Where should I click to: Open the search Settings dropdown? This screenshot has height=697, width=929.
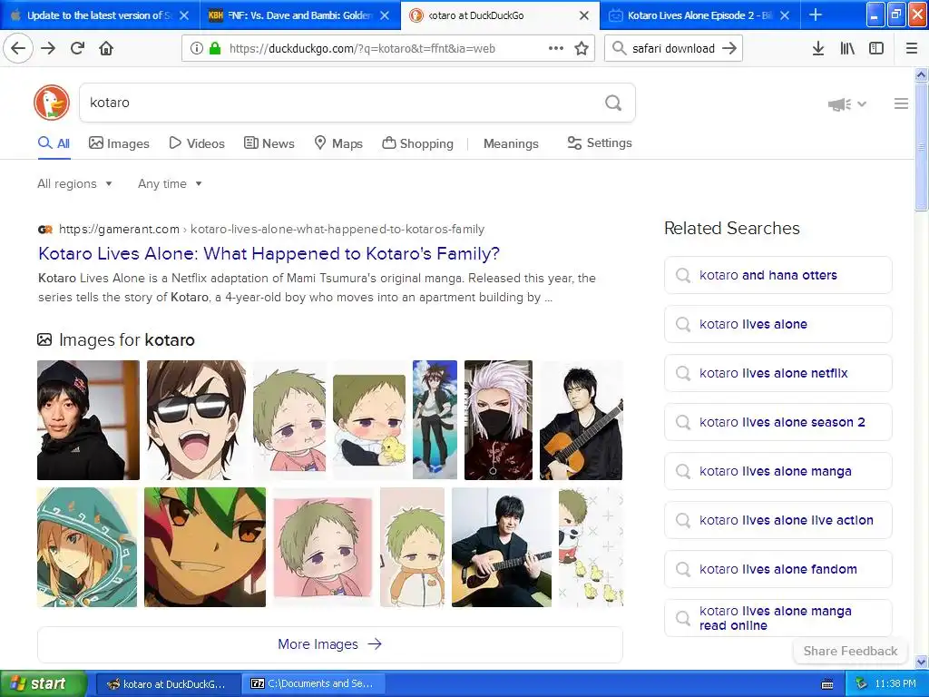tap(600, 142)
